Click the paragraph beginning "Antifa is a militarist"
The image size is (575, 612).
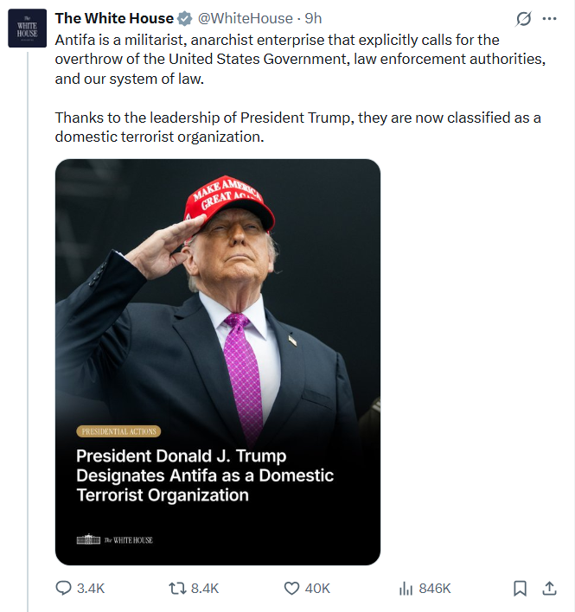tap(294, 59)
